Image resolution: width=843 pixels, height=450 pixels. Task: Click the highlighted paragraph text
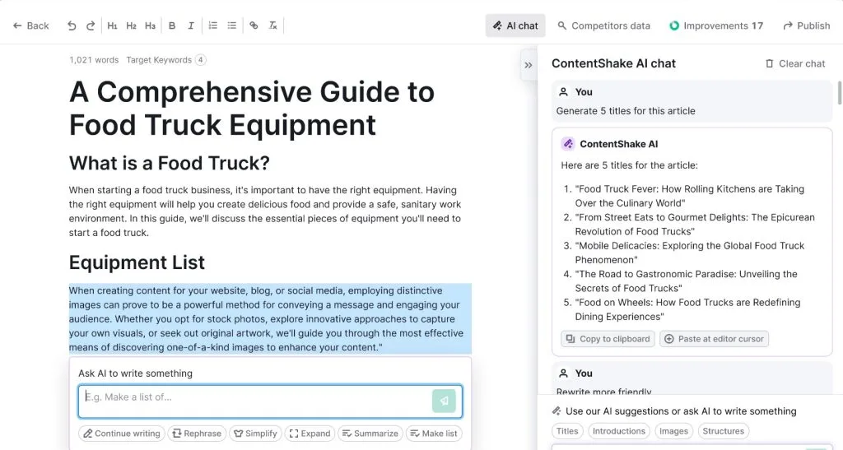click(270, 319)
